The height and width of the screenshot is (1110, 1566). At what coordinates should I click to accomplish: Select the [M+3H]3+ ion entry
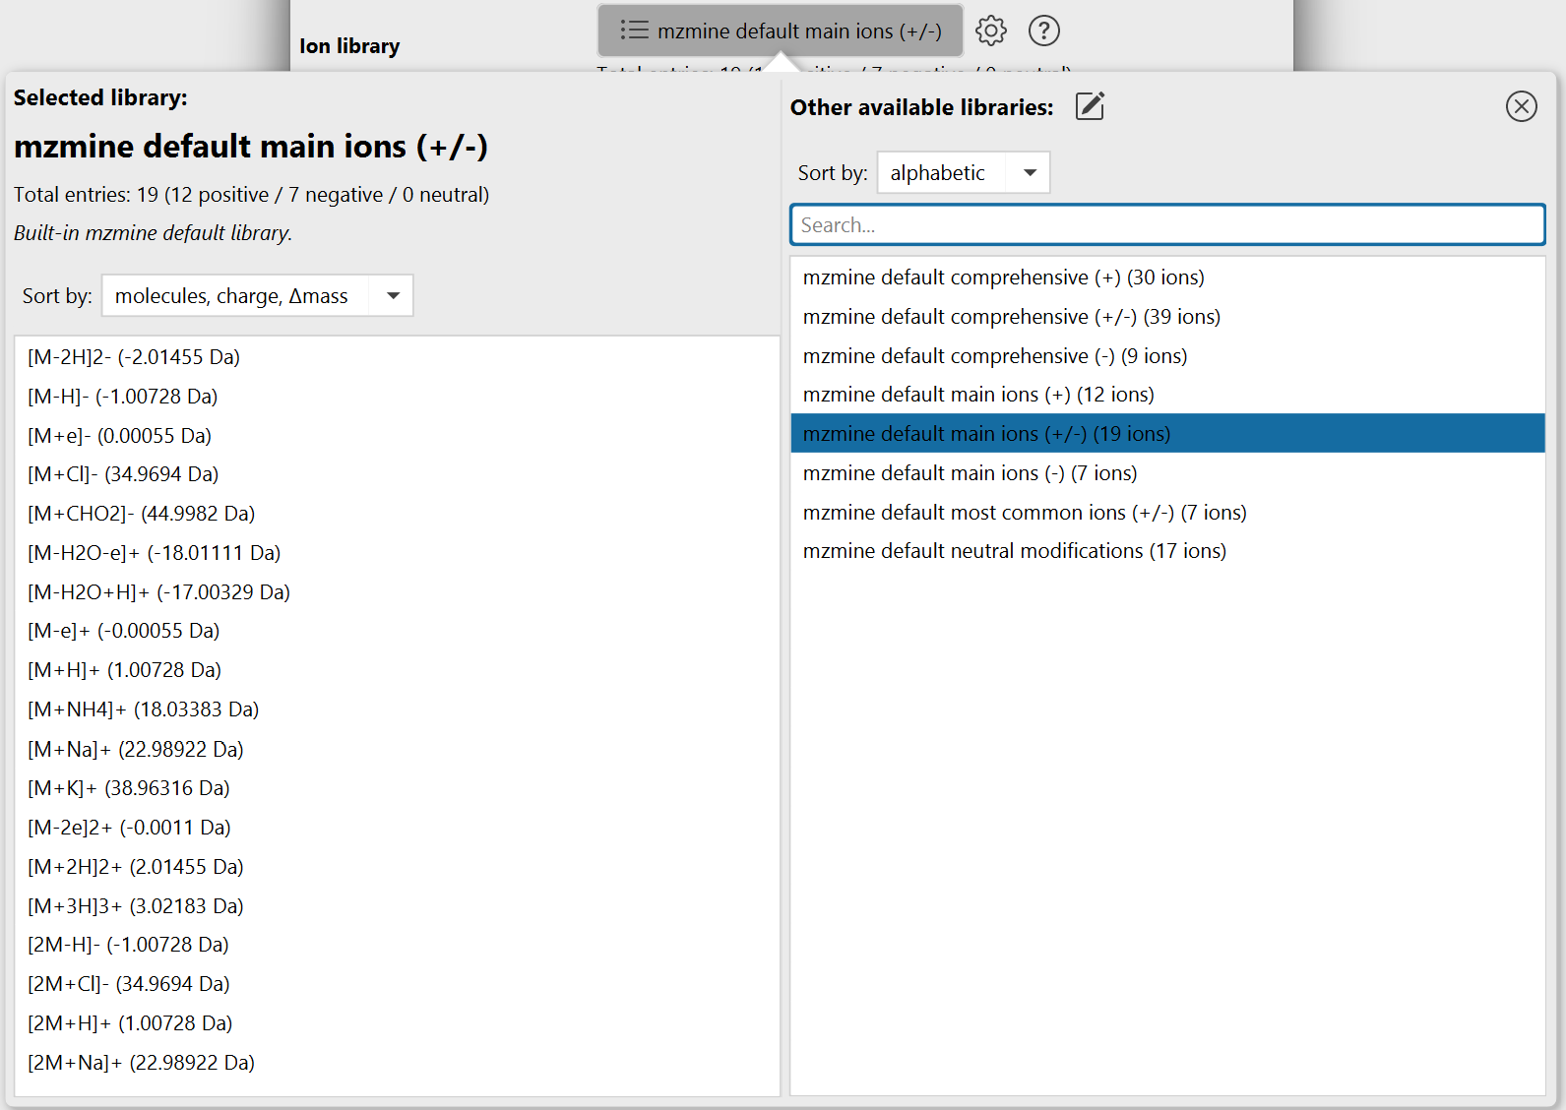tap(398, 906)
